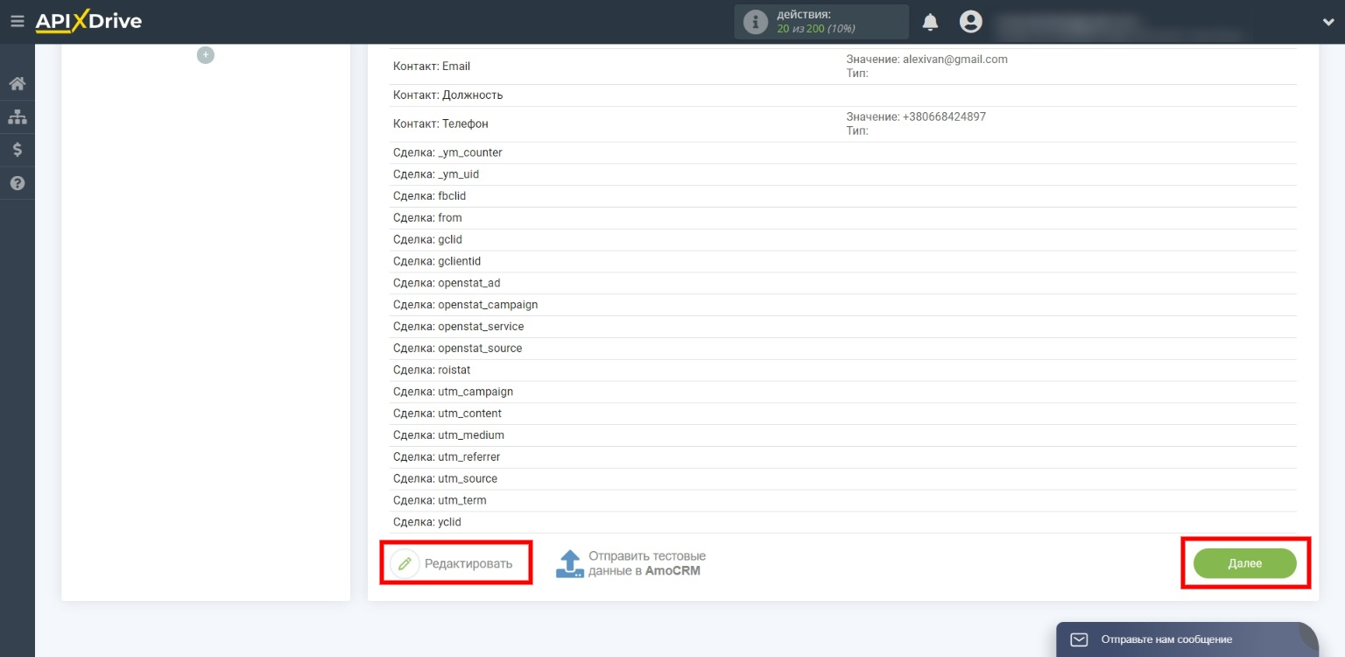Click the plus circle add step

tap(206, 55)
